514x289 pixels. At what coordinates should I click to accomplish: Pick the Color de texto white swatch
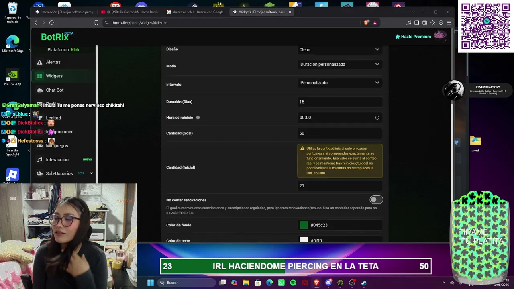[304, 240]
